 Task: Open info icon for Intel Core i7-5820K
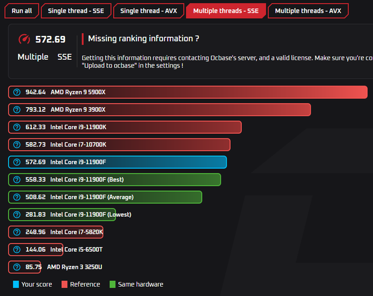(x=17, y=232)
